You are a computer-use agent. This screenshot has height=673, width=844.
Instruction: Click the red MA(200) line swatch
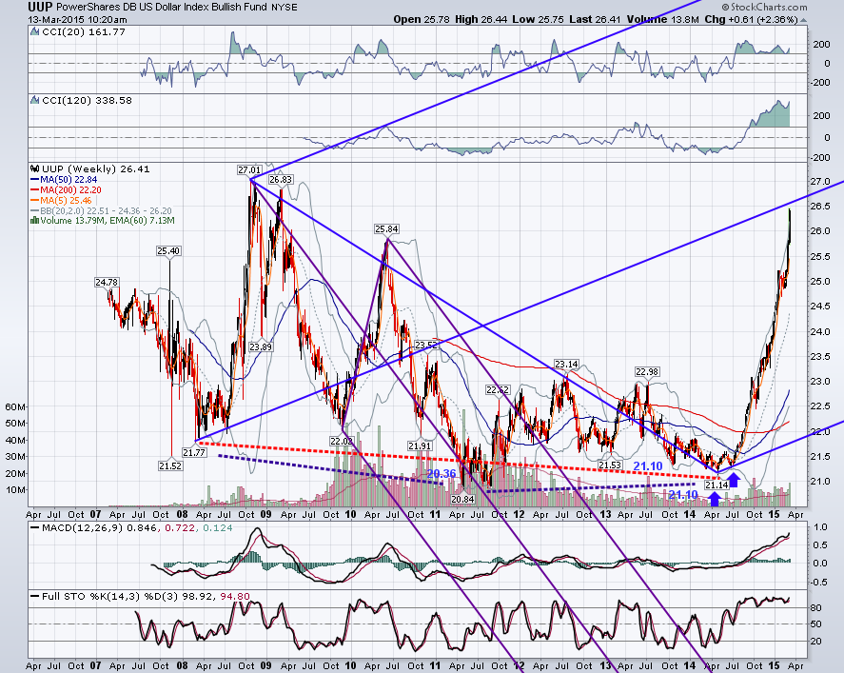coord(35,190)
